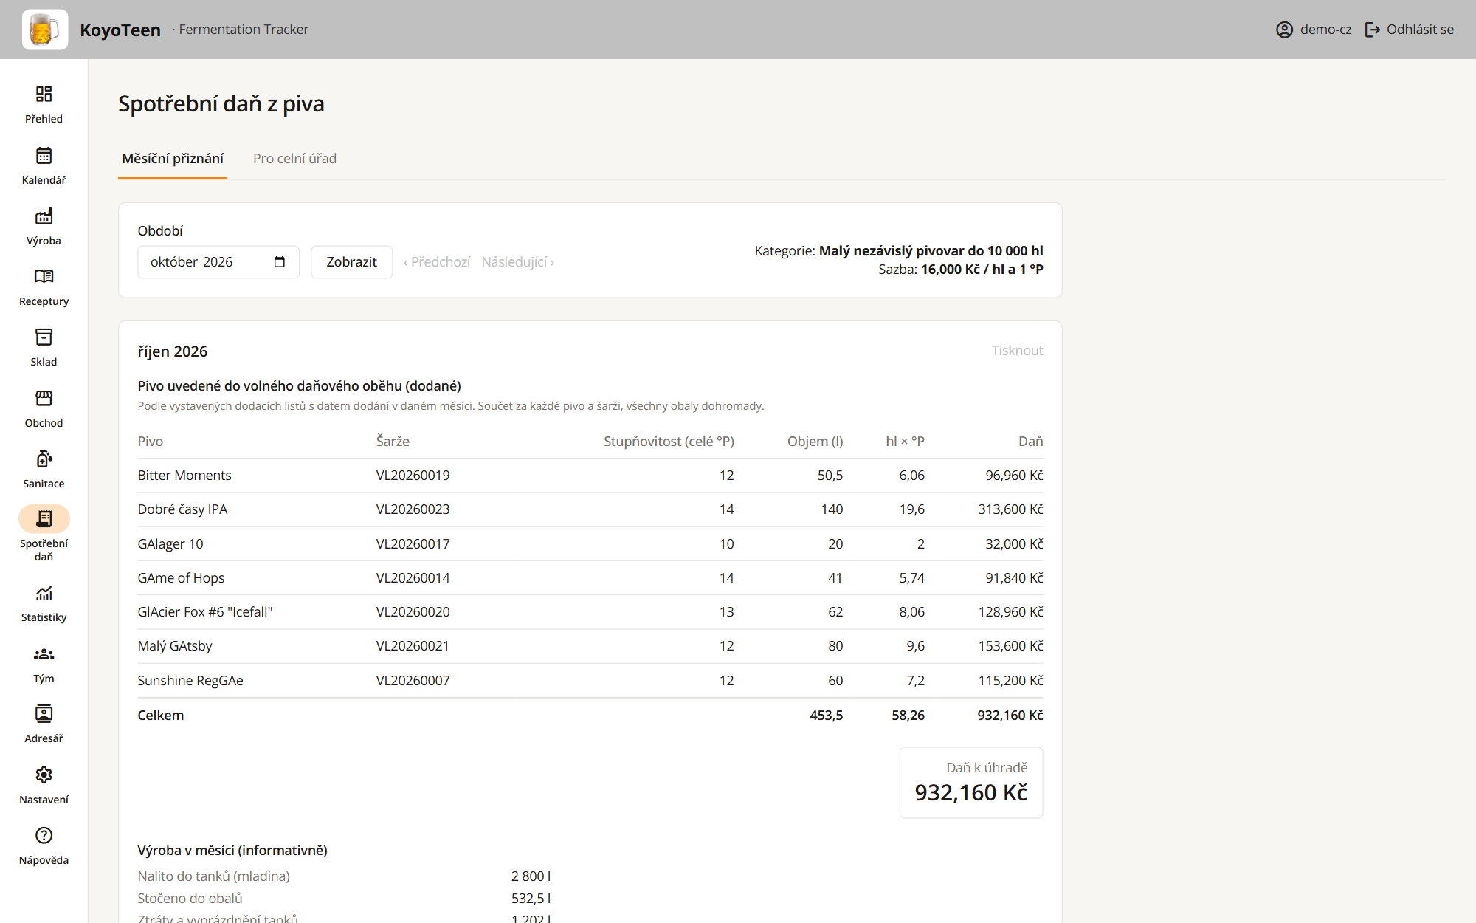Open Receptury recipe book icon
This screenshot has height=923, width=1476.
44,276
